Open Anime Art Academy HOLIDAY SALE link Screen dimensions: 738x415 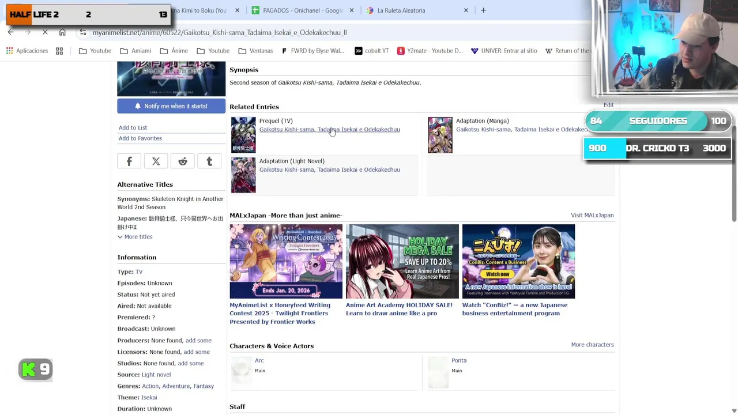click(x=399, y=309)
